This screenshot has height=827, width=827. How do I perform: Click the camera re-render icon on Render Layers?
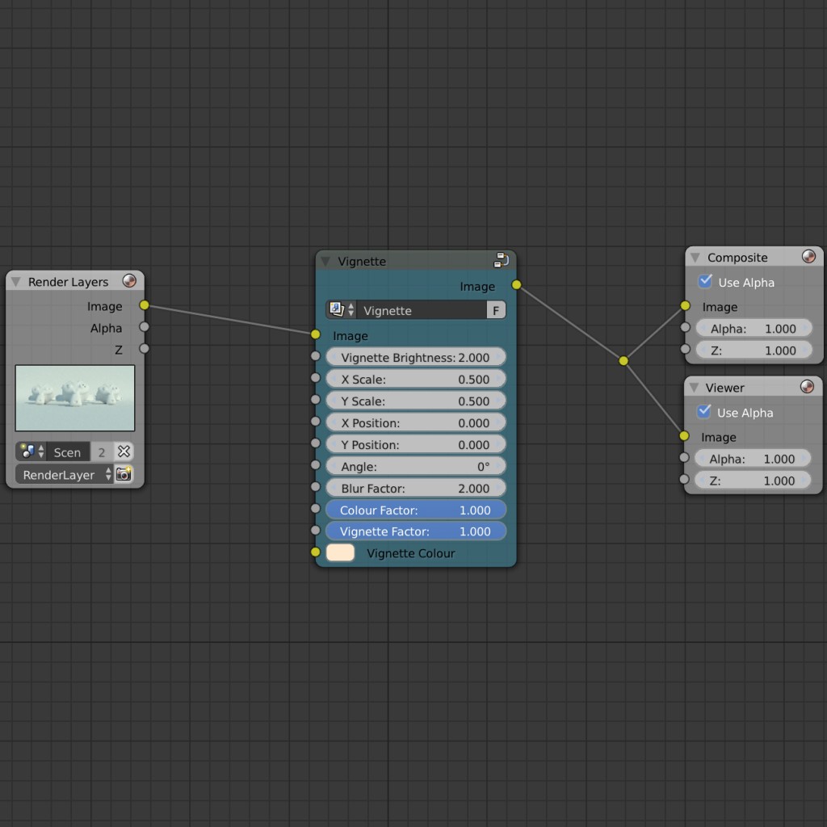click(x=124, y=474)
